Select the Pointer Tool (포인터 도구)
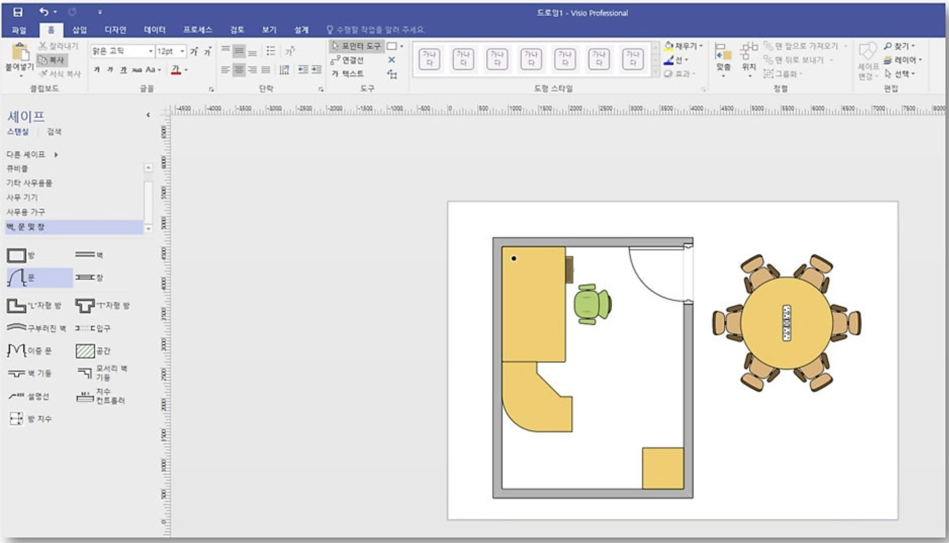 [x=356, y=46]
